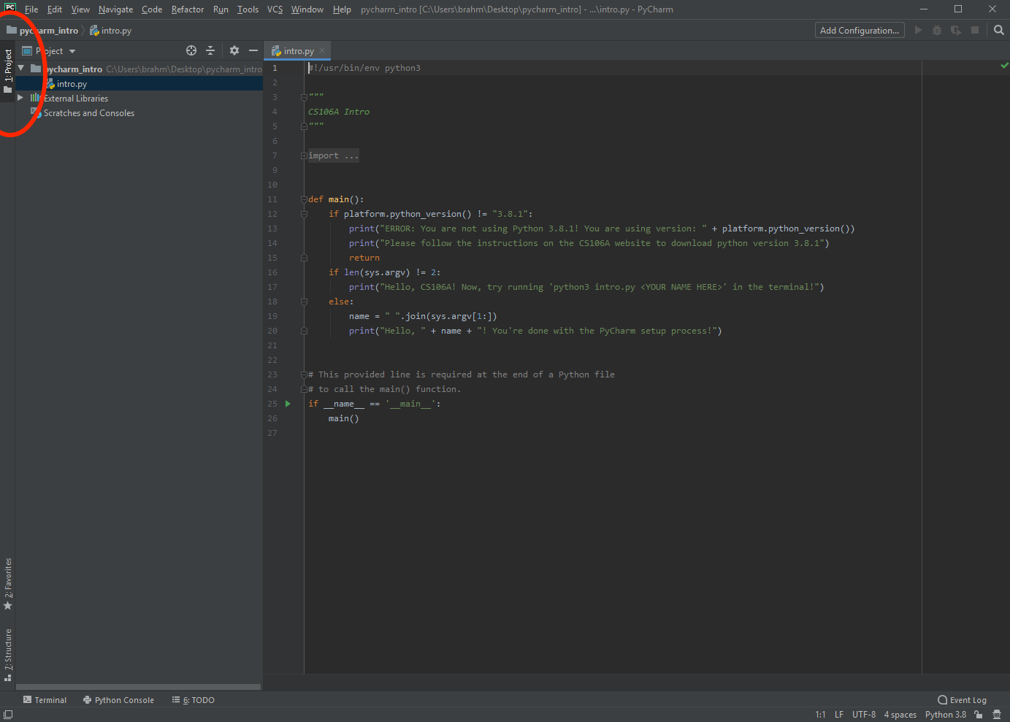Open the Refactor menu
Viewport: 1010px width, 722px height.
(187, 9)
